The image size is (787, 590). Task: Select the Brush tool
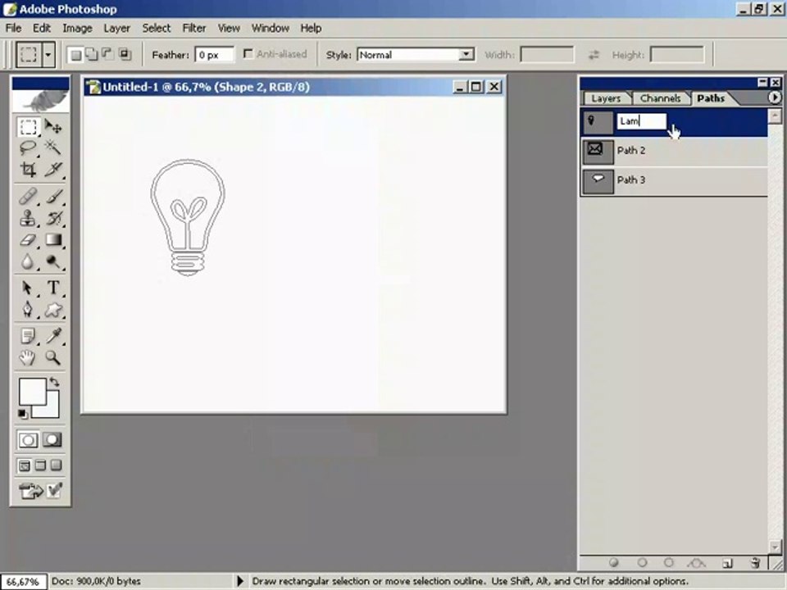click(53, 196)
